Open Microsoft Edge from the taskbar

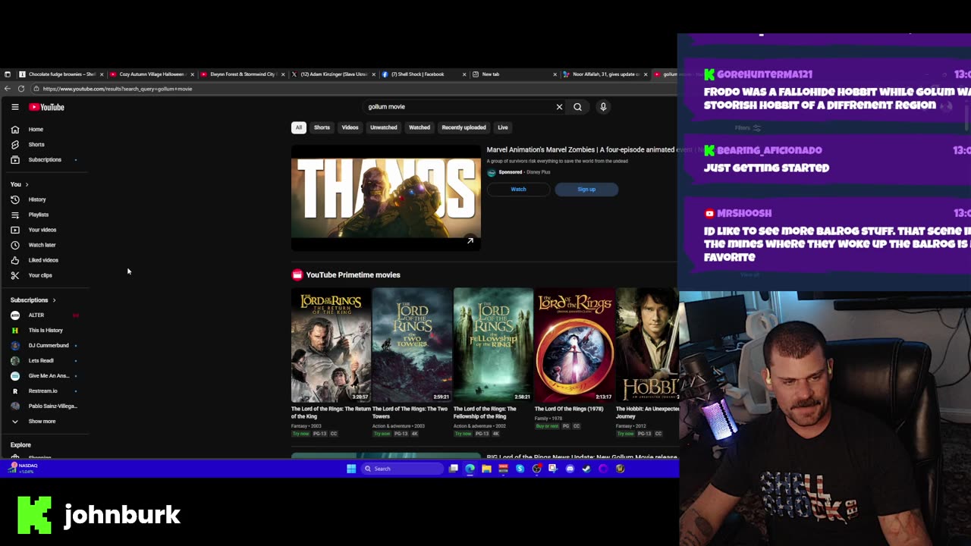pyautogui.click(x=470, y=469)
